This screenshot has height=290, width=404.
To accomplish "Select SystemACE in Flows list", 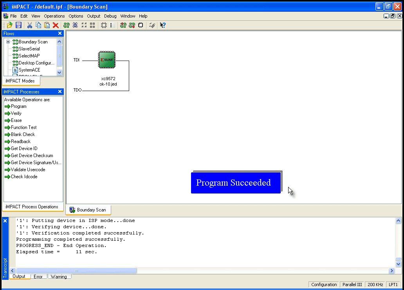I will tap(29, 70).
